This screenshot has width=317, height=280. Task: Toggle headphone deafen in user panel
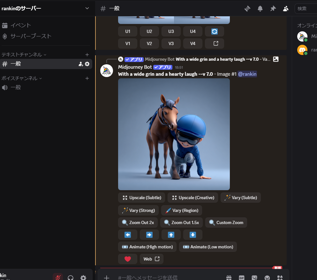tap(71, 277)
